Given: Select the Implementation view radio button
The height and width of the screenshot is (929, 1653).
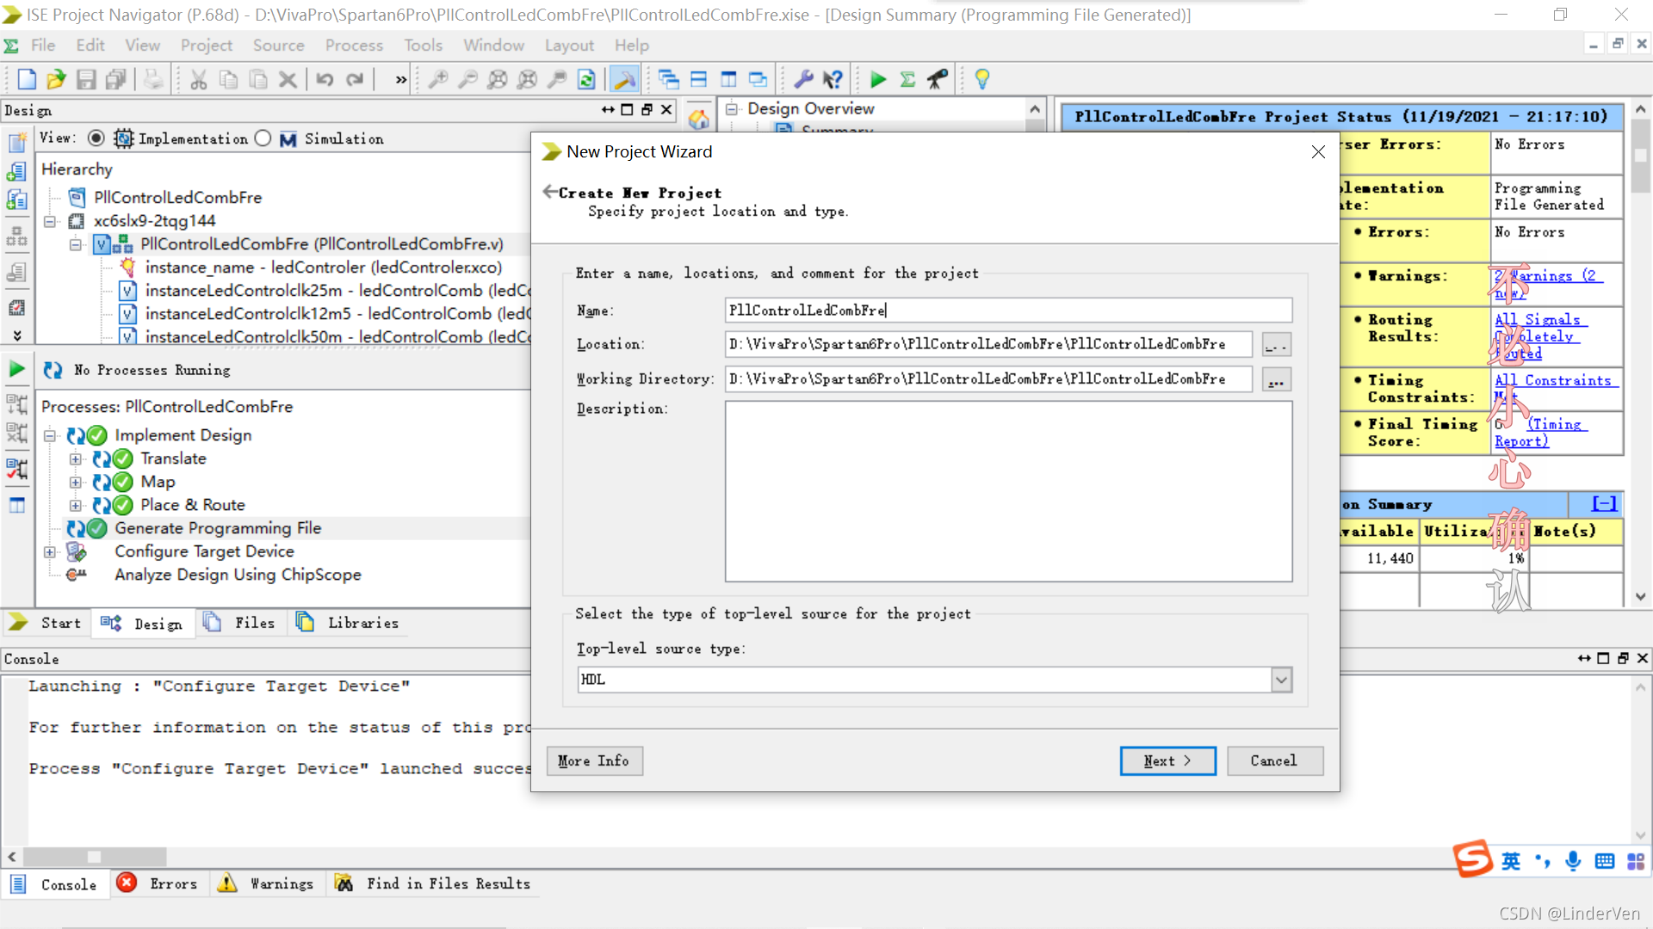Looking at the screenshot, I should click(x=96, y=138).
